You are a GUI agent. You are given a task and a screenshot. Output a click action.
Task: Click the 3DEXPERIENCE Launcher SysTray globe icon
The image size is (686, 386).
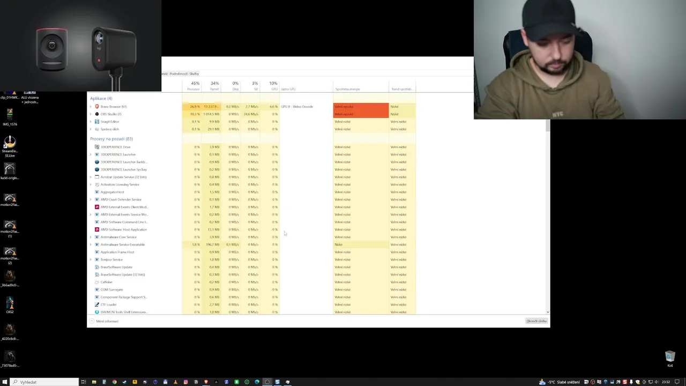coord(97,169)
